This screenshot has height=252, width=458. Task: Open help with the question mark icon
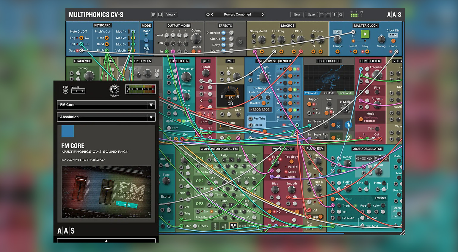coord(334,15)
